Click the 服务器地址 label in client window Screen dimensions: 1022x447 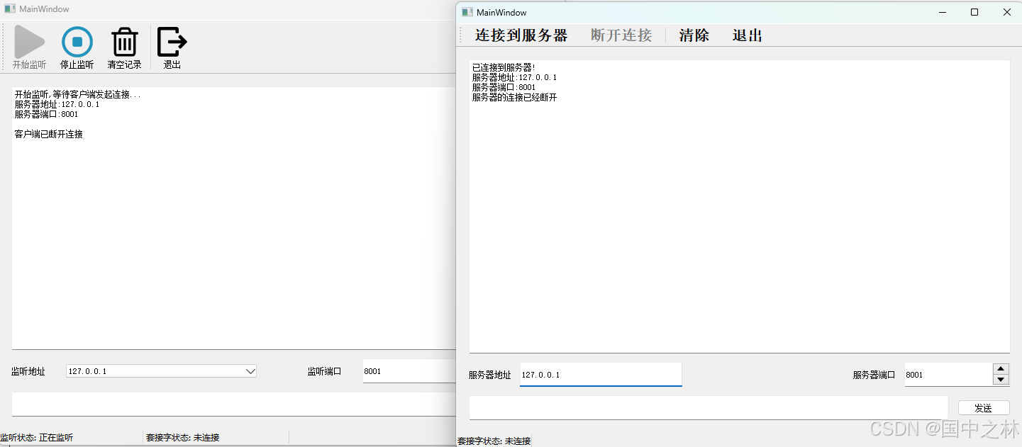(490, 375)
